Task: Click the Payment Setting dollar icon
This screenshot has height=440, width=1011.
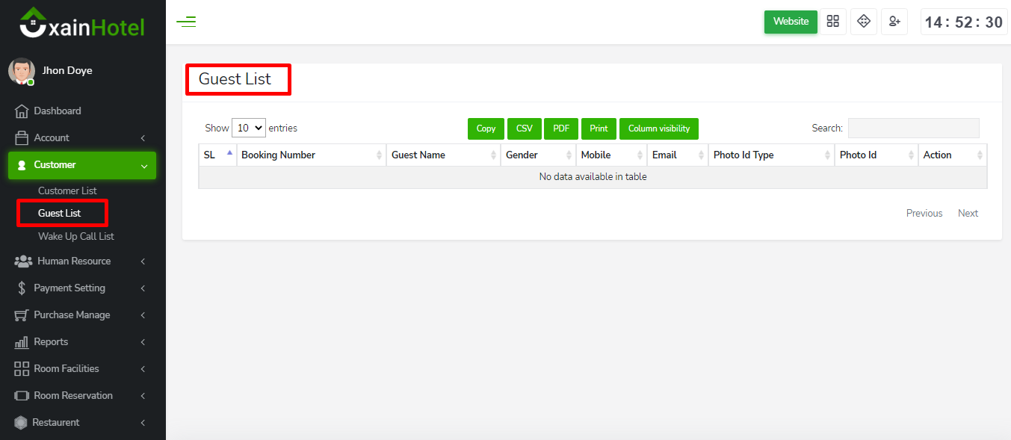Action: pyautogui.click(x=22, y=288)
